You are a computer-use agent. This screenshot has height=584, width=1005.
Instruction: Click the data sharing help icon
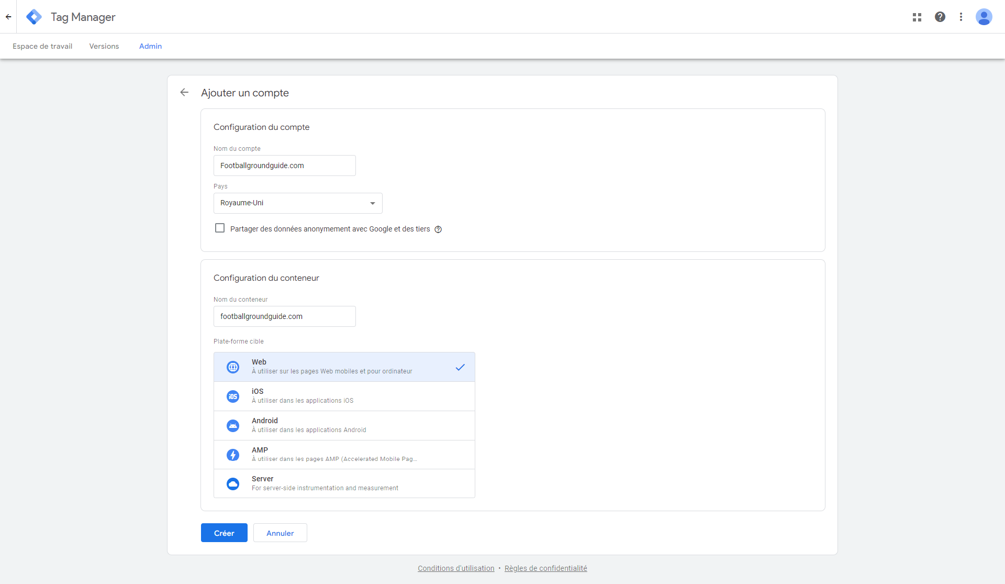click(438, 229)
